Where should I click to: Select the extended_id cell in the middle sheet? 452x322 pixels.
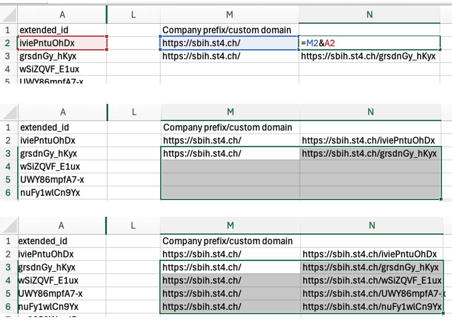coord(62,128)
